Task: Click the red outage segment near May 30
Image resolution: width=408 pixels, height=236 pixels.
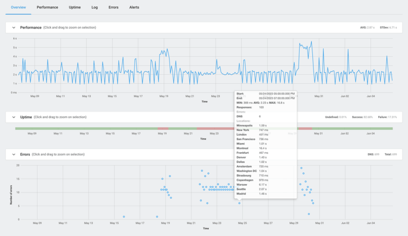Action: pos(305,128)
